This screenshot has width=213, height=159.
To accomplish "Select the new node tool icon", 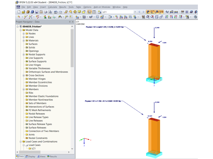I will [19, 17].
